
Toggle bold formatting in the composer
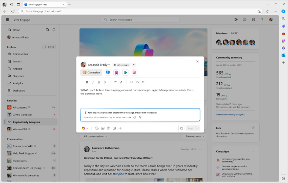(87, 82)
